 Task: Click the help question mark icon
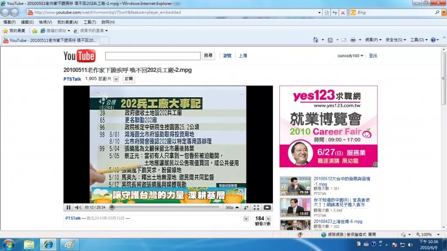tap(433, 40)
